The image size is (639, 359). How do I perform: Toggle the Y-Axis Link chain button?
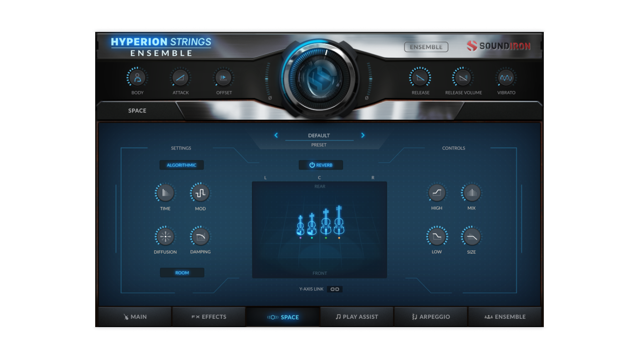tap(335, 289)
